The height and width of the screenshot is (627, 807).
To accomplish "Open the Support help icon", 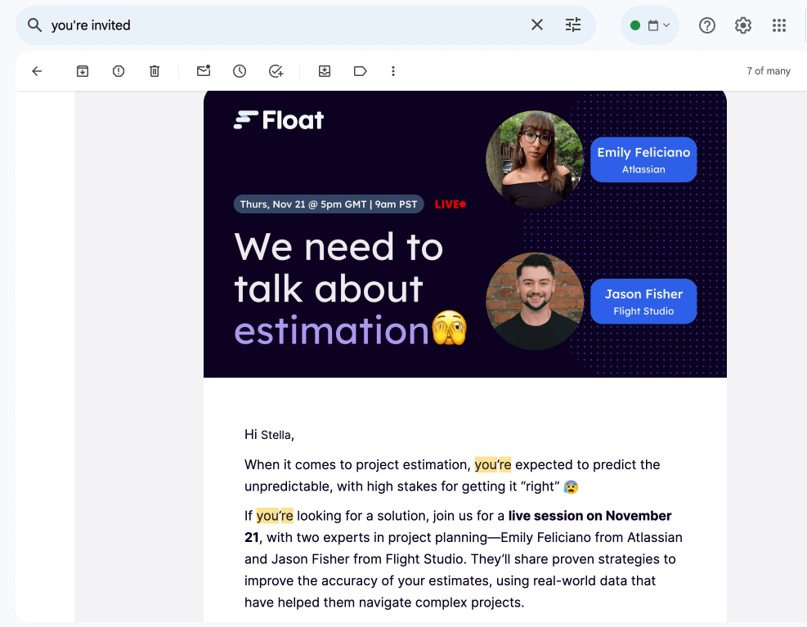I will click(x=707, y=25).
